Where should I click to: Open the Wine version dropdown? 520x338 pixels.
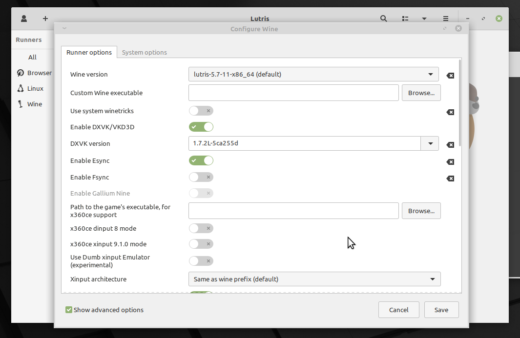click(x=313, y=74)
